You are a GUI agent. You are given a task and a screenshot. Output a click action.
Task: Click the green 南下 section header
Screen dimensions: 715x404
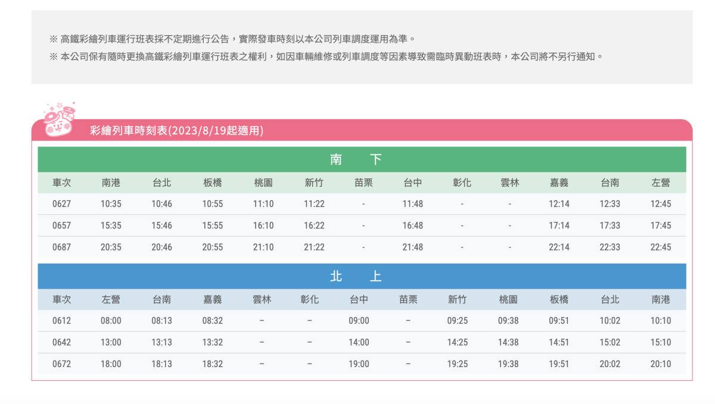click(362, 159)
